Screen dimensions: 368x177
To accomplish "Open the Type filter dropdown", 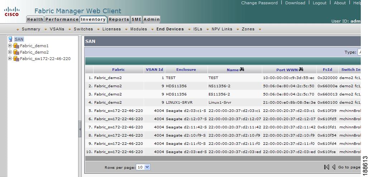I will click(359, 52).
